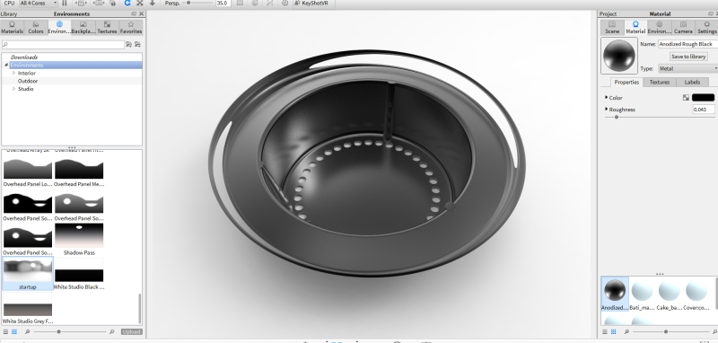Image resolution: width=718 pixels, height=343 pixels.
Task: Click the library thumbnails vertical scrollbar
Action: pos(140,308)
